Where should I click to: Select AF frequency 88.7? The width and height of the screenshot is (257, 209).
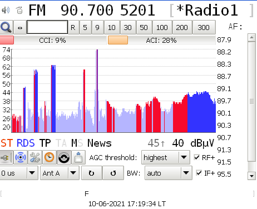[x=224, y=76]
